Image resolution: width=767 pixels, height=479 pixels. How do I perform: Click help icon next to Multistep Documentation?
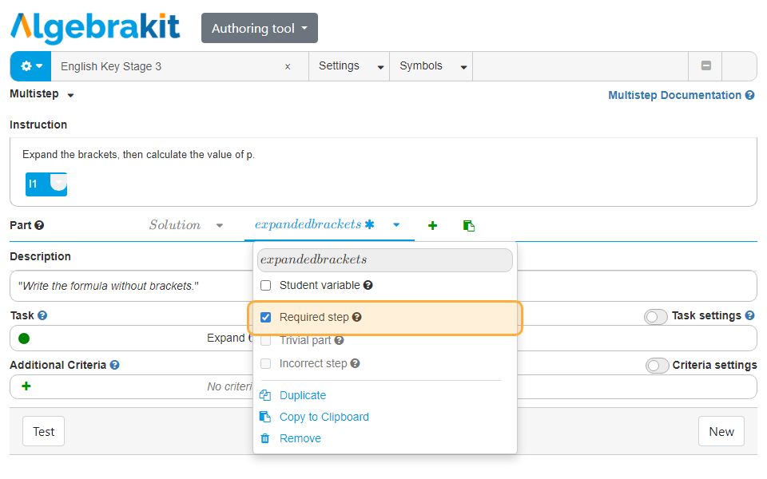749,95
